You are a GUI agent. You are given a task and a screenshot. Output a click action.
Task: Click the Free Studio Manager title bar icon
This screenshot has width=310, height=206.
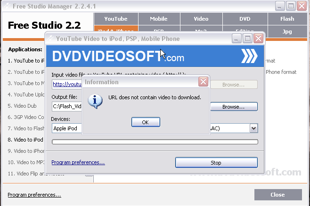tap(7, 6)
